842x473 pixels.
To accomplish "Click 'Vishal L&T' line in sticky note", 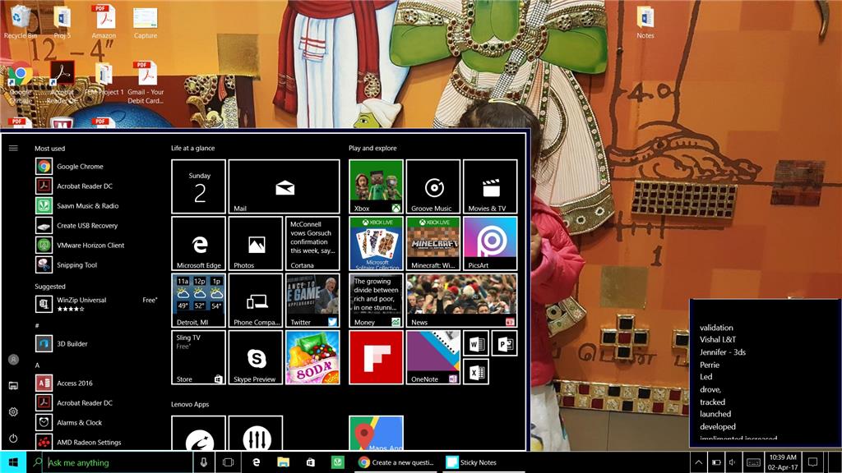I will (x=717, y=339).
